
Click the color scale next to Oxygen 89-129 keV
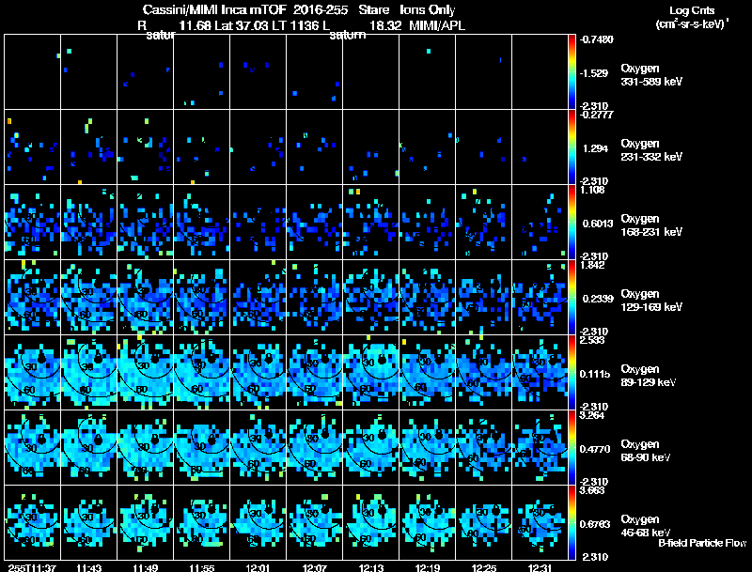pos(572,372)
